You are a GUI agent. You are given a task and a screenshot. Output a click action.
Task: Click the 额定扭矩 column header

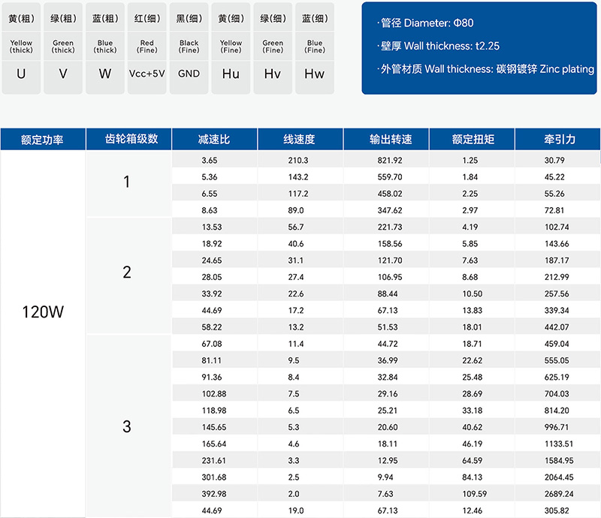click(473, 140)
